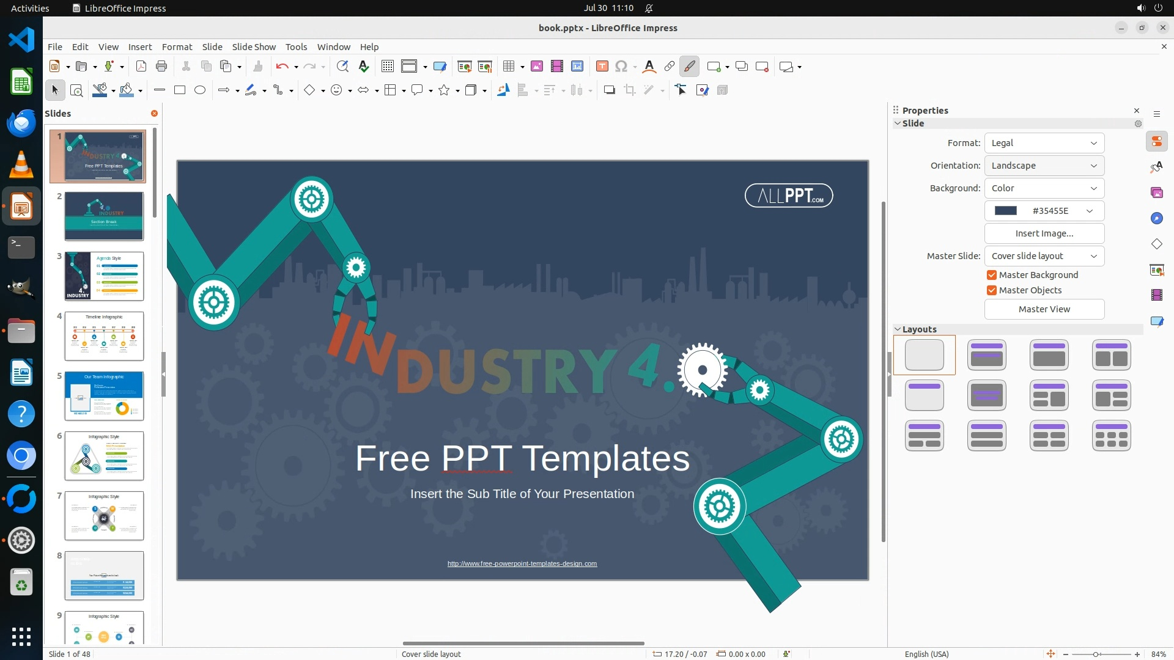Viewport: 1174px width, 660px height.
Task: Click the Print icon in toolbar
Action: point(161,67)
